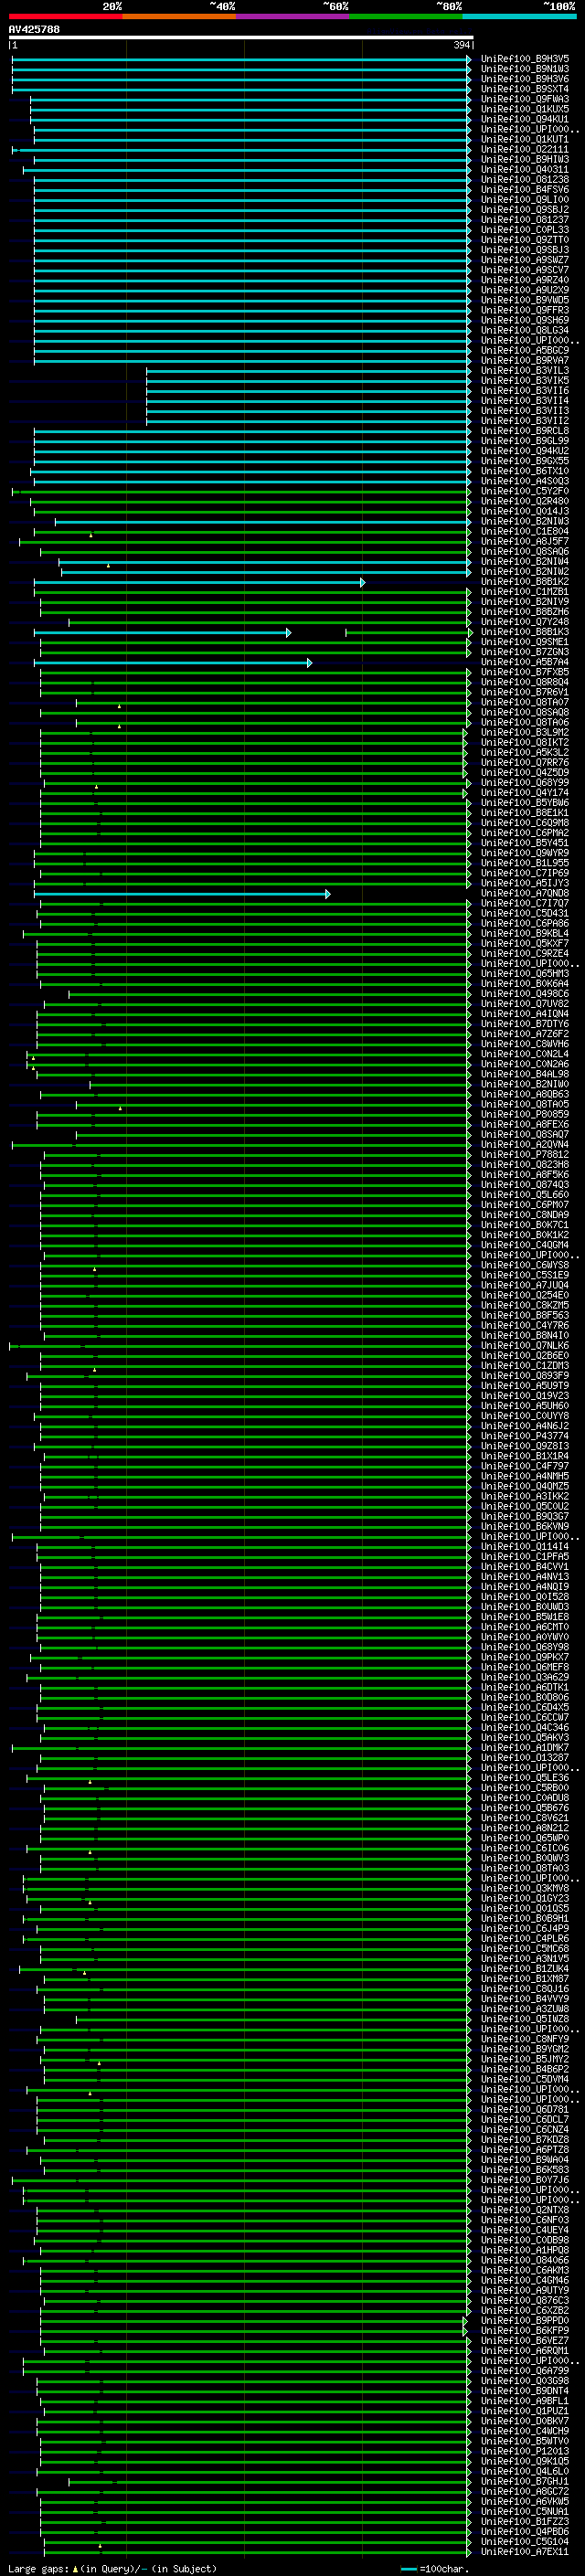Click the UniRef100_B8E1K1 label
This screenshot has height=2576, width=585.
pos(525,813)
